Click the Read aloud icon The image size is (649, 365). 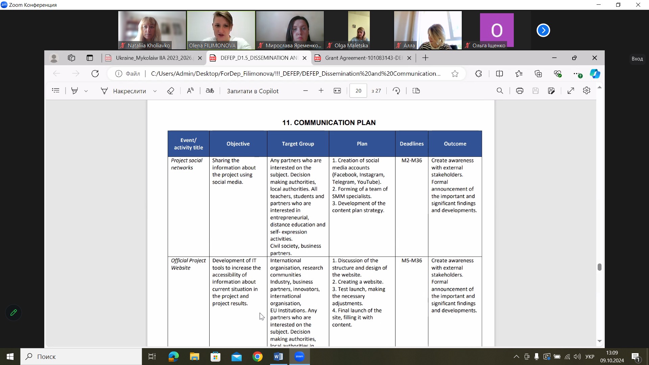[190, 91]
